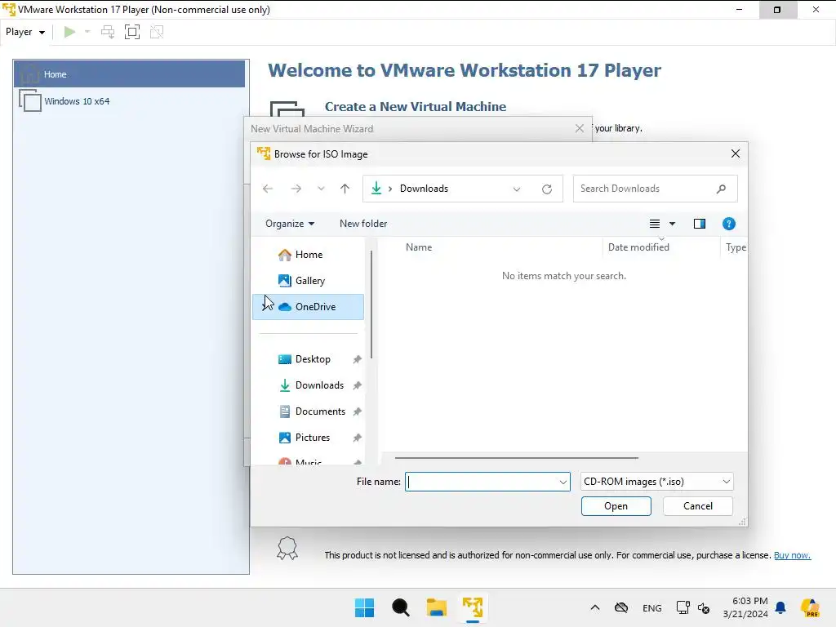Viewport: 836px width, 627px height.
Task: Change view layout icon
Action: click(655, 224)
